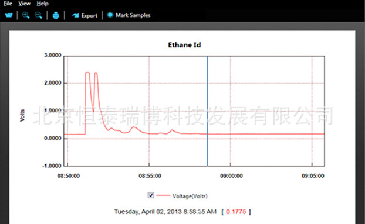Open the View menu
365x224 pixels.
(x=25, y=4)
